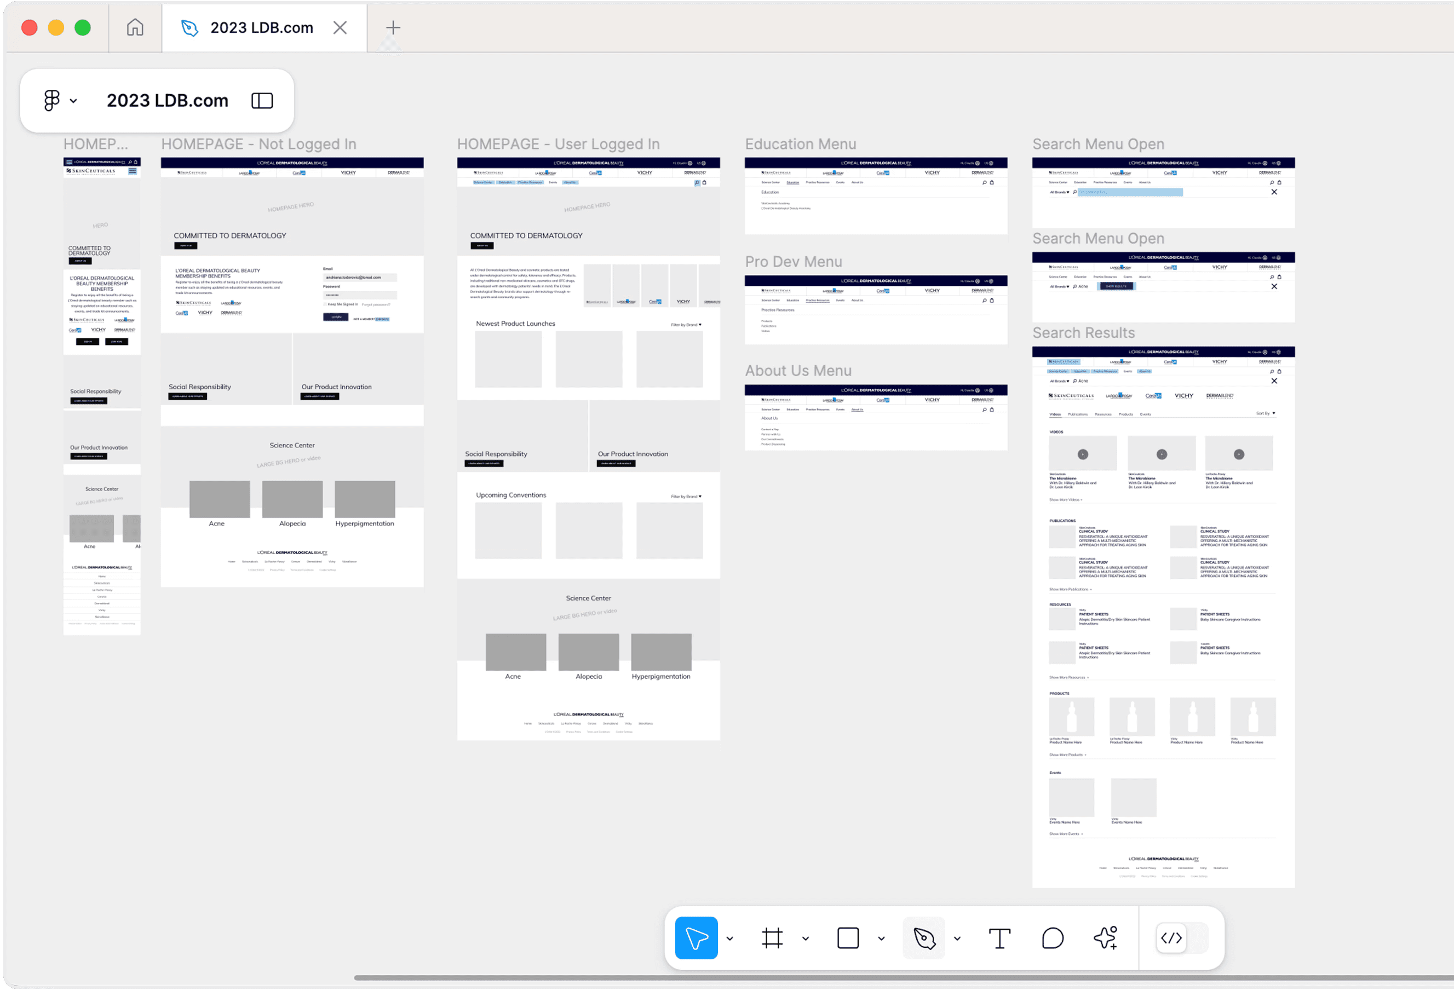
Task: Expand the Pen tool options chevron
Action: (x=957, y=938)
